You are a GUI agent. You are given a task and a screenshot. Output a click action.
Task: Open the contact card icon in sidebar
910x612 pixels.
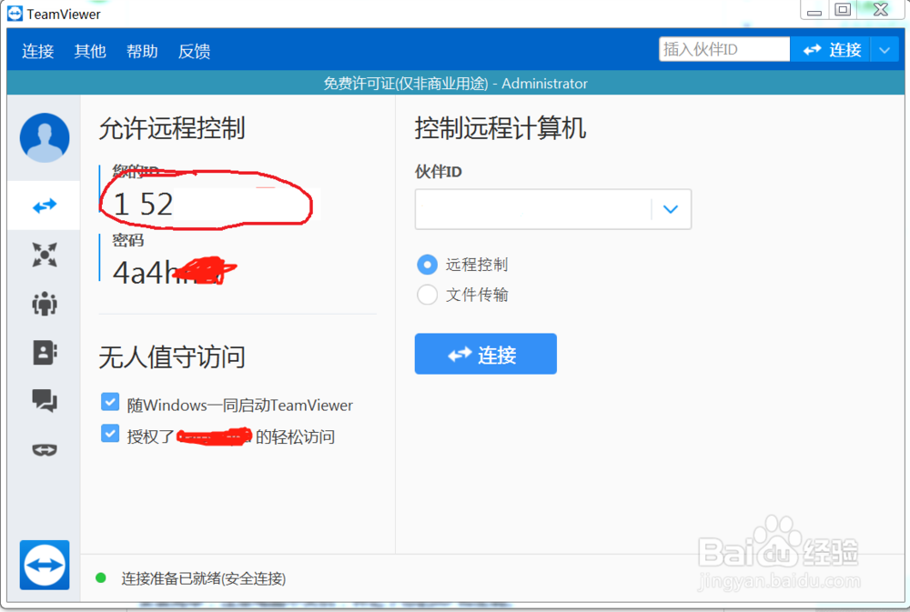[44, 353]
